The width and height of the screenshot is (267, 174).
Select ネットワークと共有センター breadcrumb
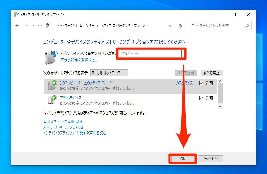coord(75,26)
